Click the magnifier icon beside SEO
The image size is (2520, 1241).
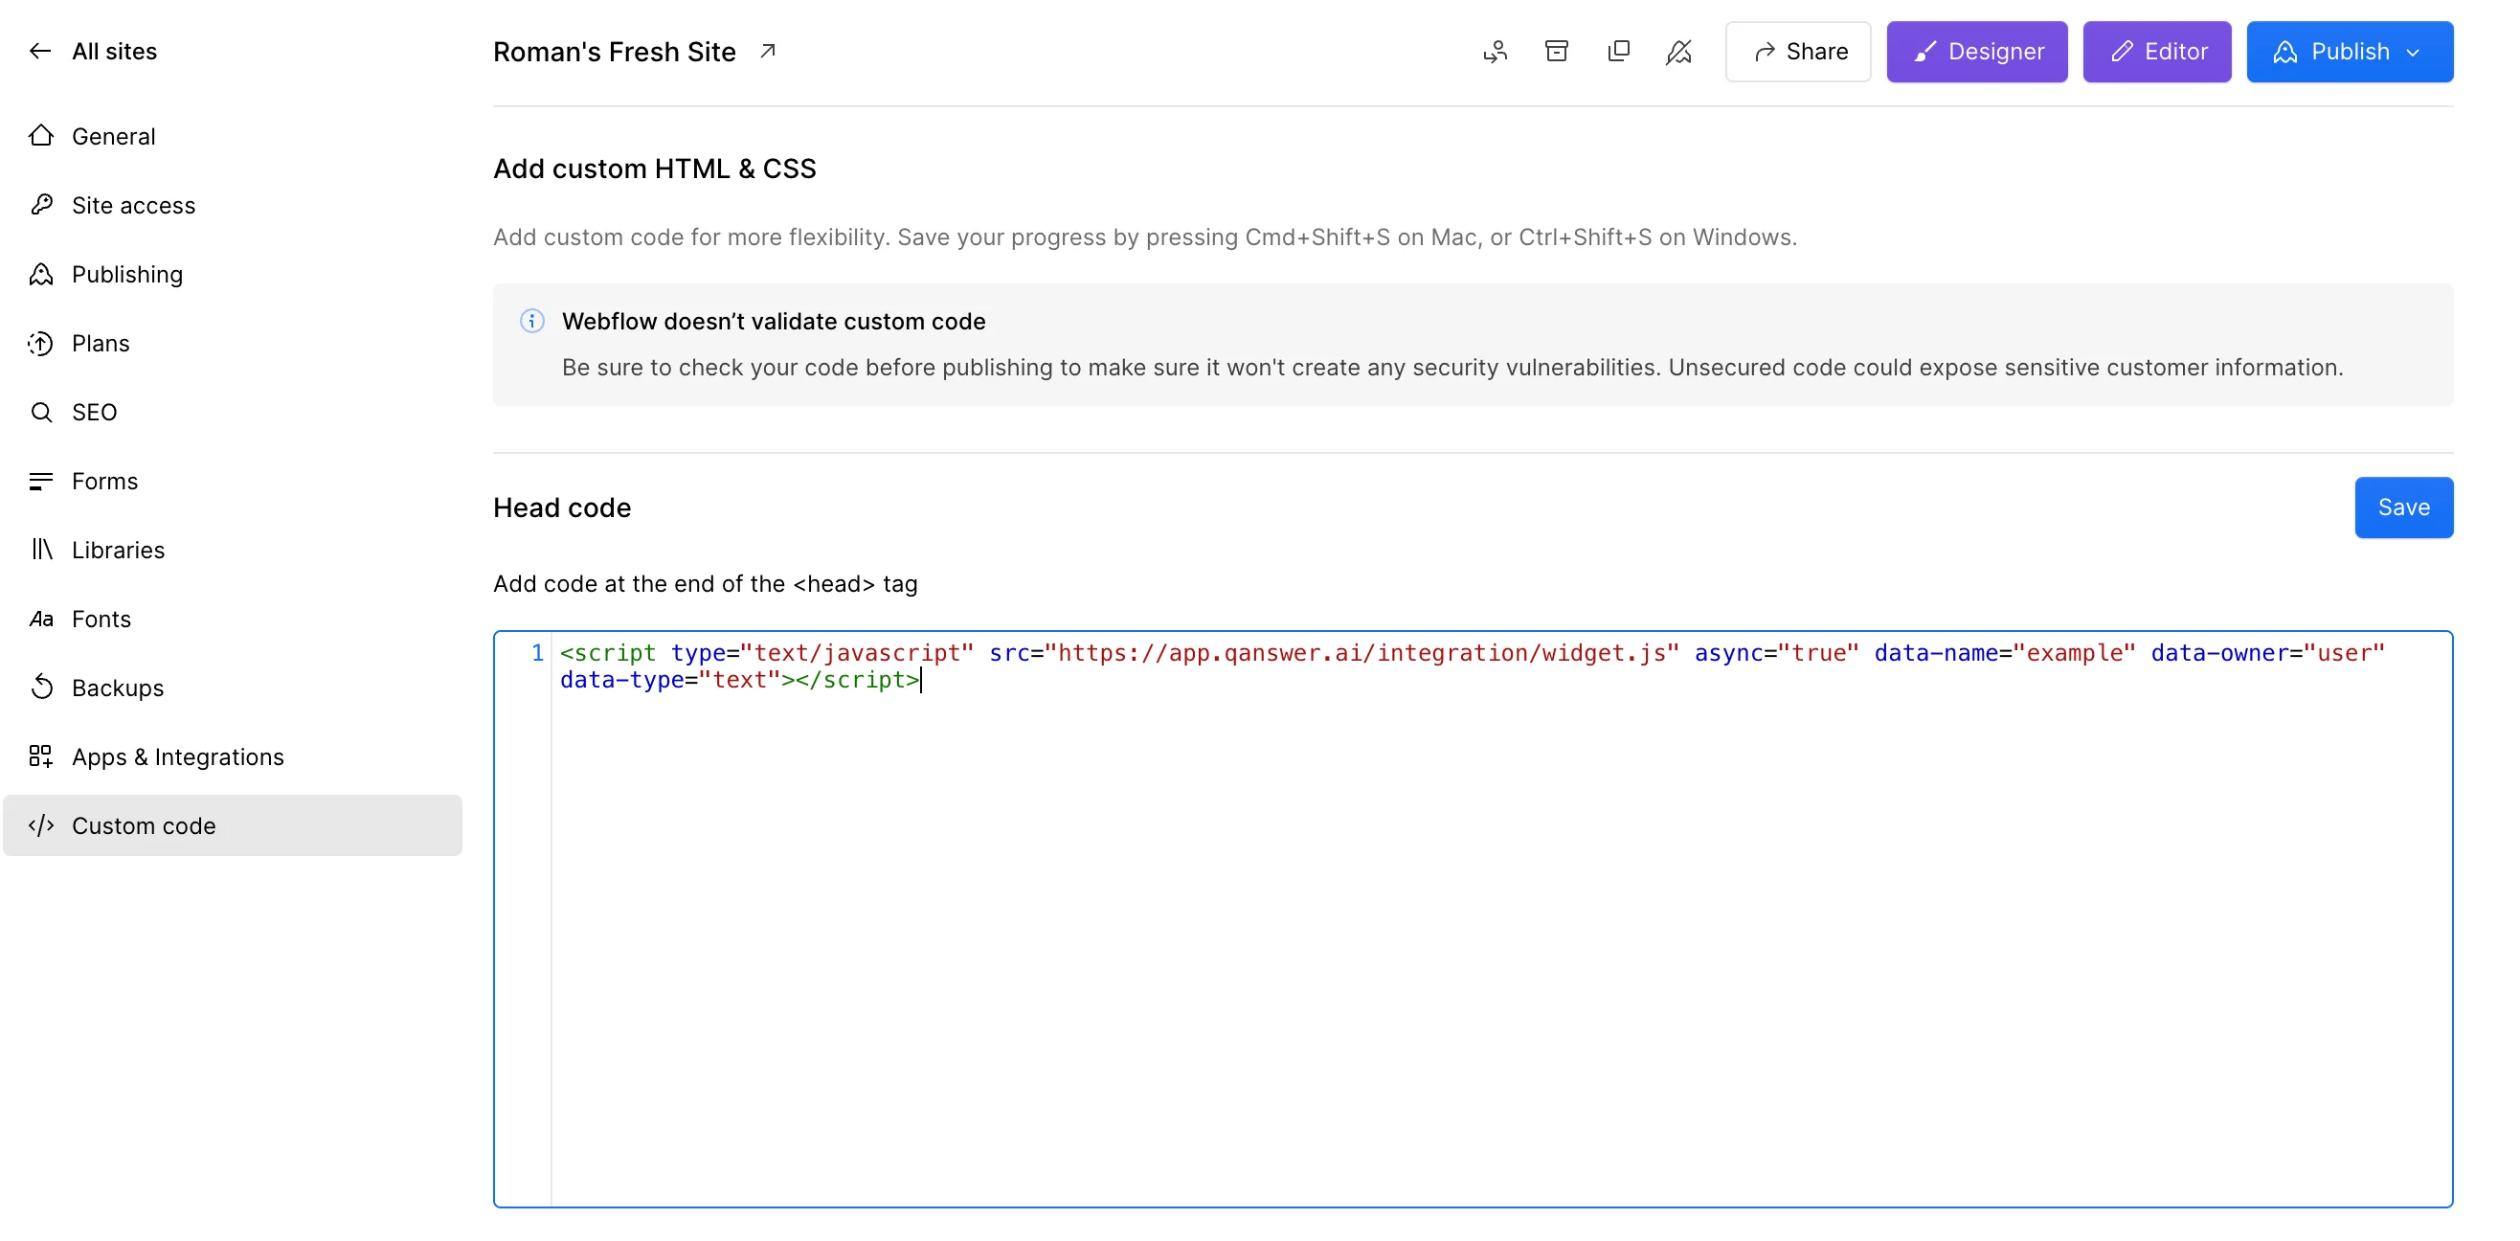41,412
